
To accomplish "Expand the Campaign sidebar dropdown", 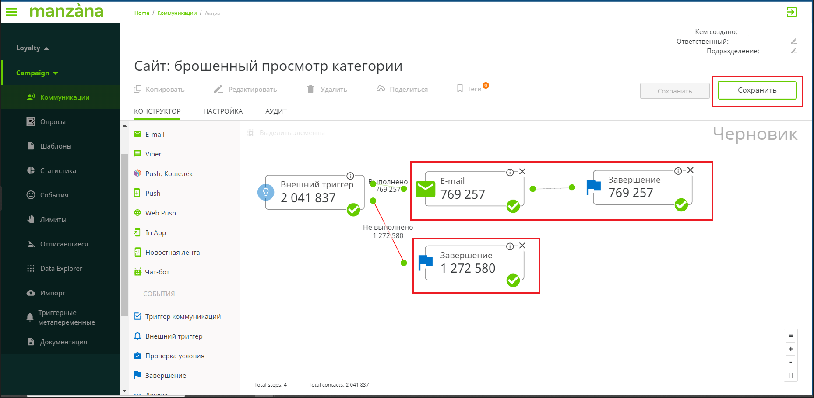I will (x=56, y=73).
